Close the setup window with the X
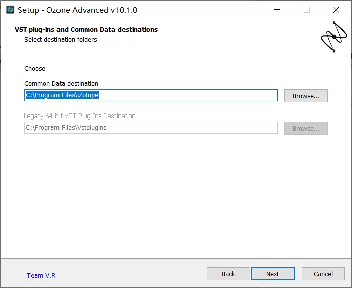This screenshot has height=288, width=352. [336, 10]
